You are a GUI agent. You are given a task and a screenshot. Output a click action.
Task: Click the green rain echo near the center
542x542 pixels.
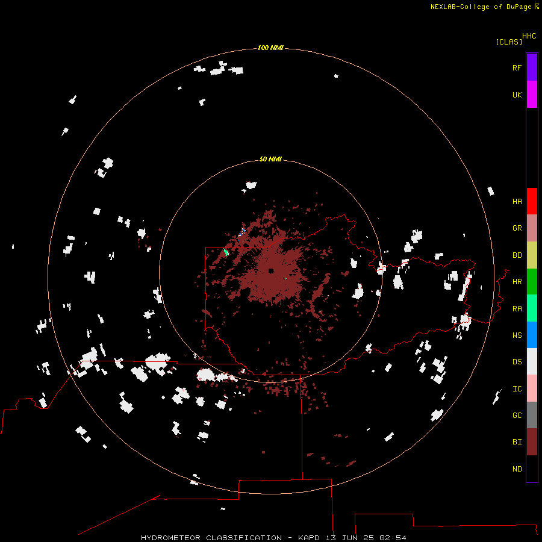(x=285, y=278)
